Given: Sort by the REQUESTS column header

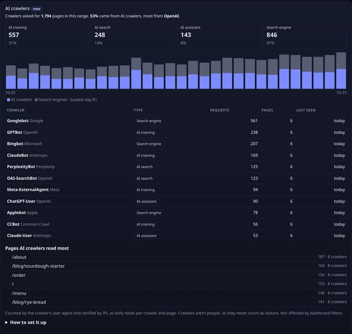Looking at the screenshot, I should [219, 110].
